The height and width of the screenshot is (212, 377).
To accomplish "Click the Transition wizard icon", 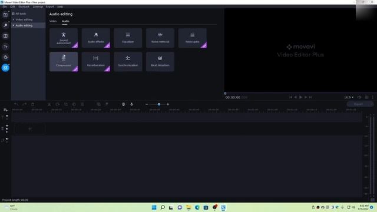I will tap(98, 104).
